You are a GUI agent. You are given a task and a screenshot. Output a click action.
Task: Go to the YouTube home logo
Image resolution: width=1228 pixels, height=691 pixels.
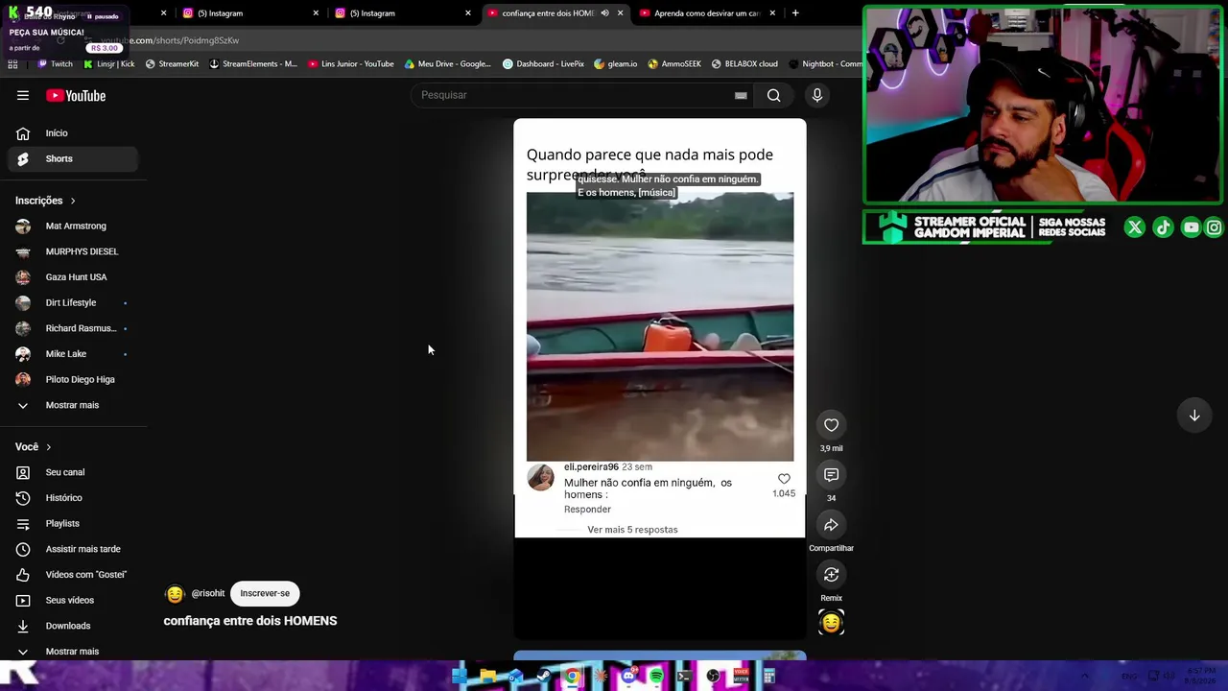coord(76,95)
